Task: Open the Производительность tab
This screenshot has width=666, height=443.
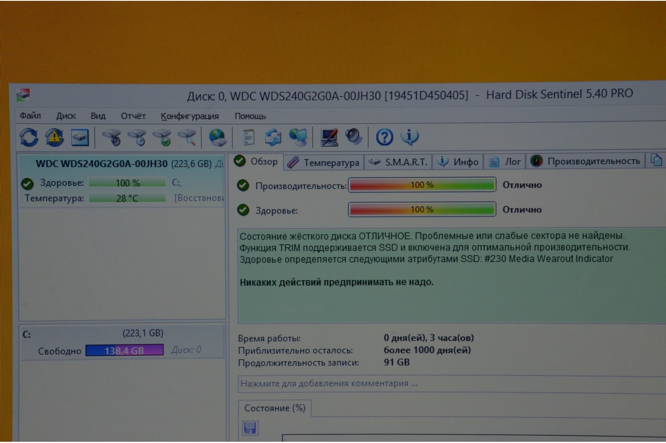Action: tap(586, 162)
